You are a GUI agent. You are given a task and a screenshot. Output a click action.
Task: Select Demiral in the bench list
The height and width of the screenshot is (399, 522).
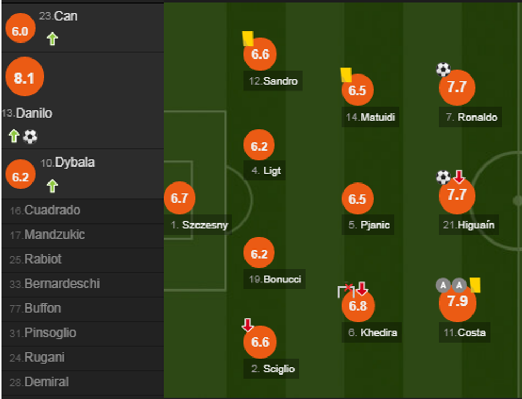coord(46,382)
